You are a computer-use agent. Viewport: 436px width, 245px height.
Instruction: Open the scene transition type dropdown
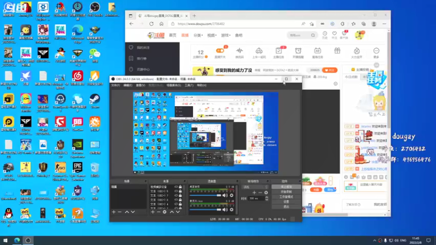255,187
